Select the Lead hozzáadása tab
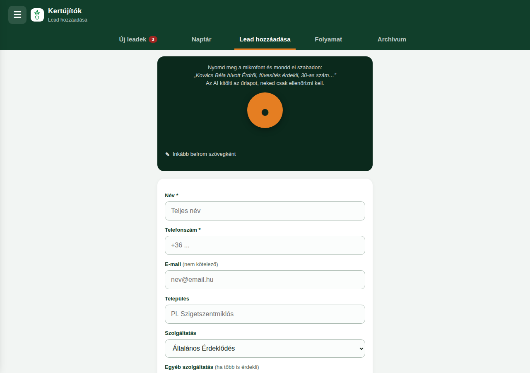530x373 pixels. tap(265, 39)
